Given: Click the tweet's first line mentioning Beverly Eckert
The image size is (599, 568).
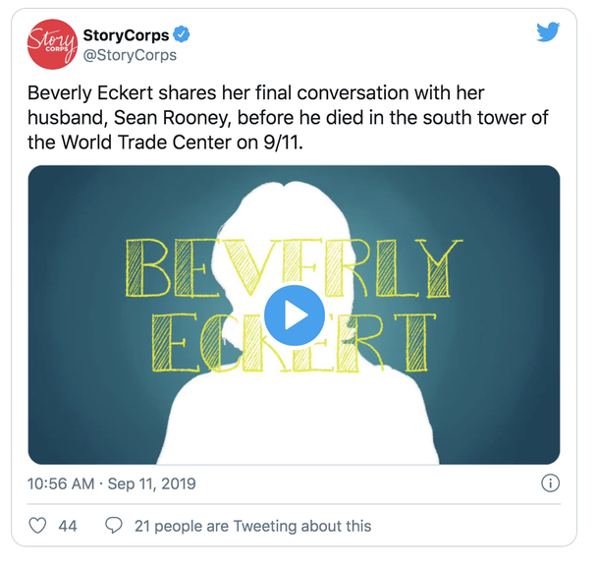Looking at the screenshot, I should coord(255,93).
